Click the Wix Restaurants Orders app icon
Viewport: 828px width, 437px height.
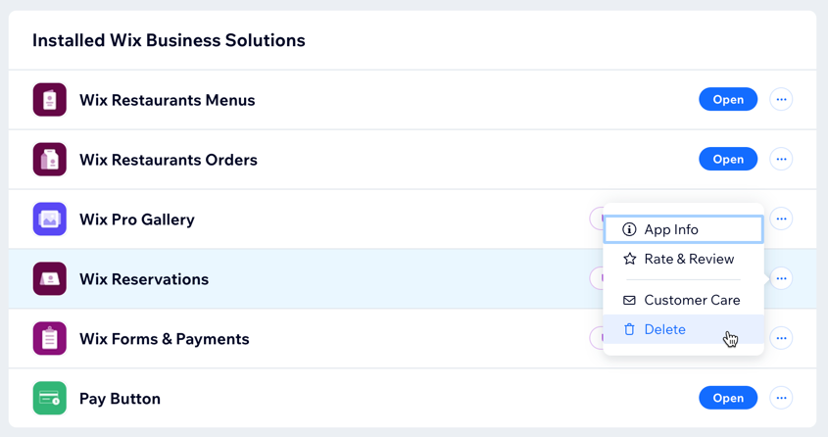(50, 160)
